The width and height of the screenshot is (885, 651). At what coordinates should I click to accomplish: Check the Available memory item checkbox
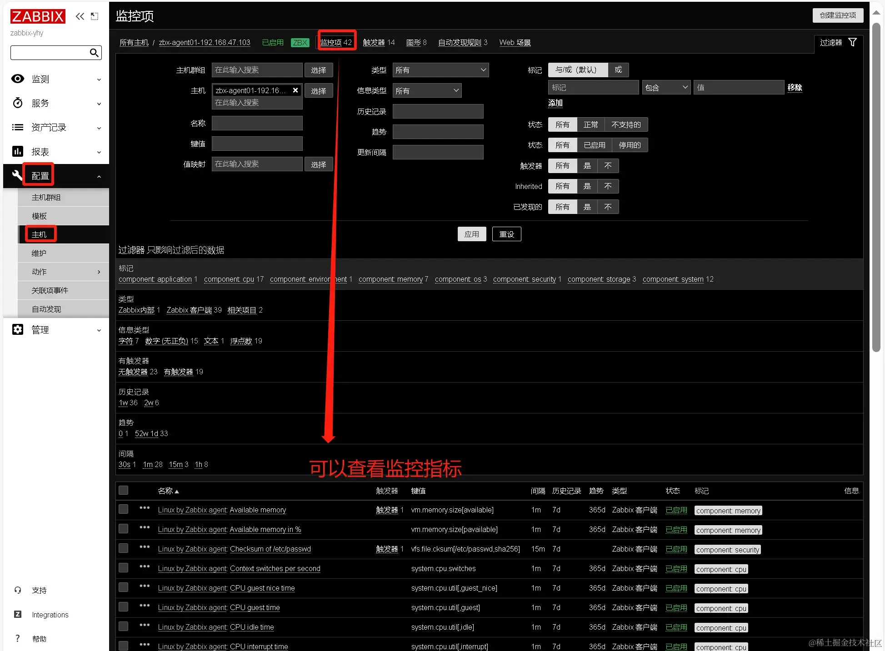click(x=123, y=509)
